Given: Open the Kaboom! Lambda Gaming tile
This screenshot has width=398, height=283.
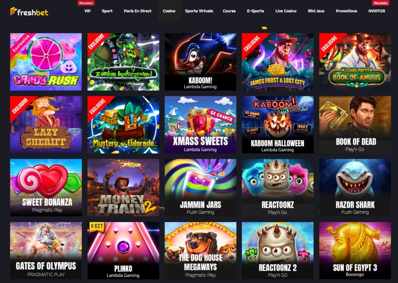Looking at the screenshot, I should (201, 62).
